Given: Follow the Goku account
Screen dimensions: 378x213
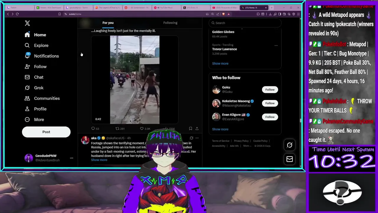Looking at the screenshot, I should 270,90.
